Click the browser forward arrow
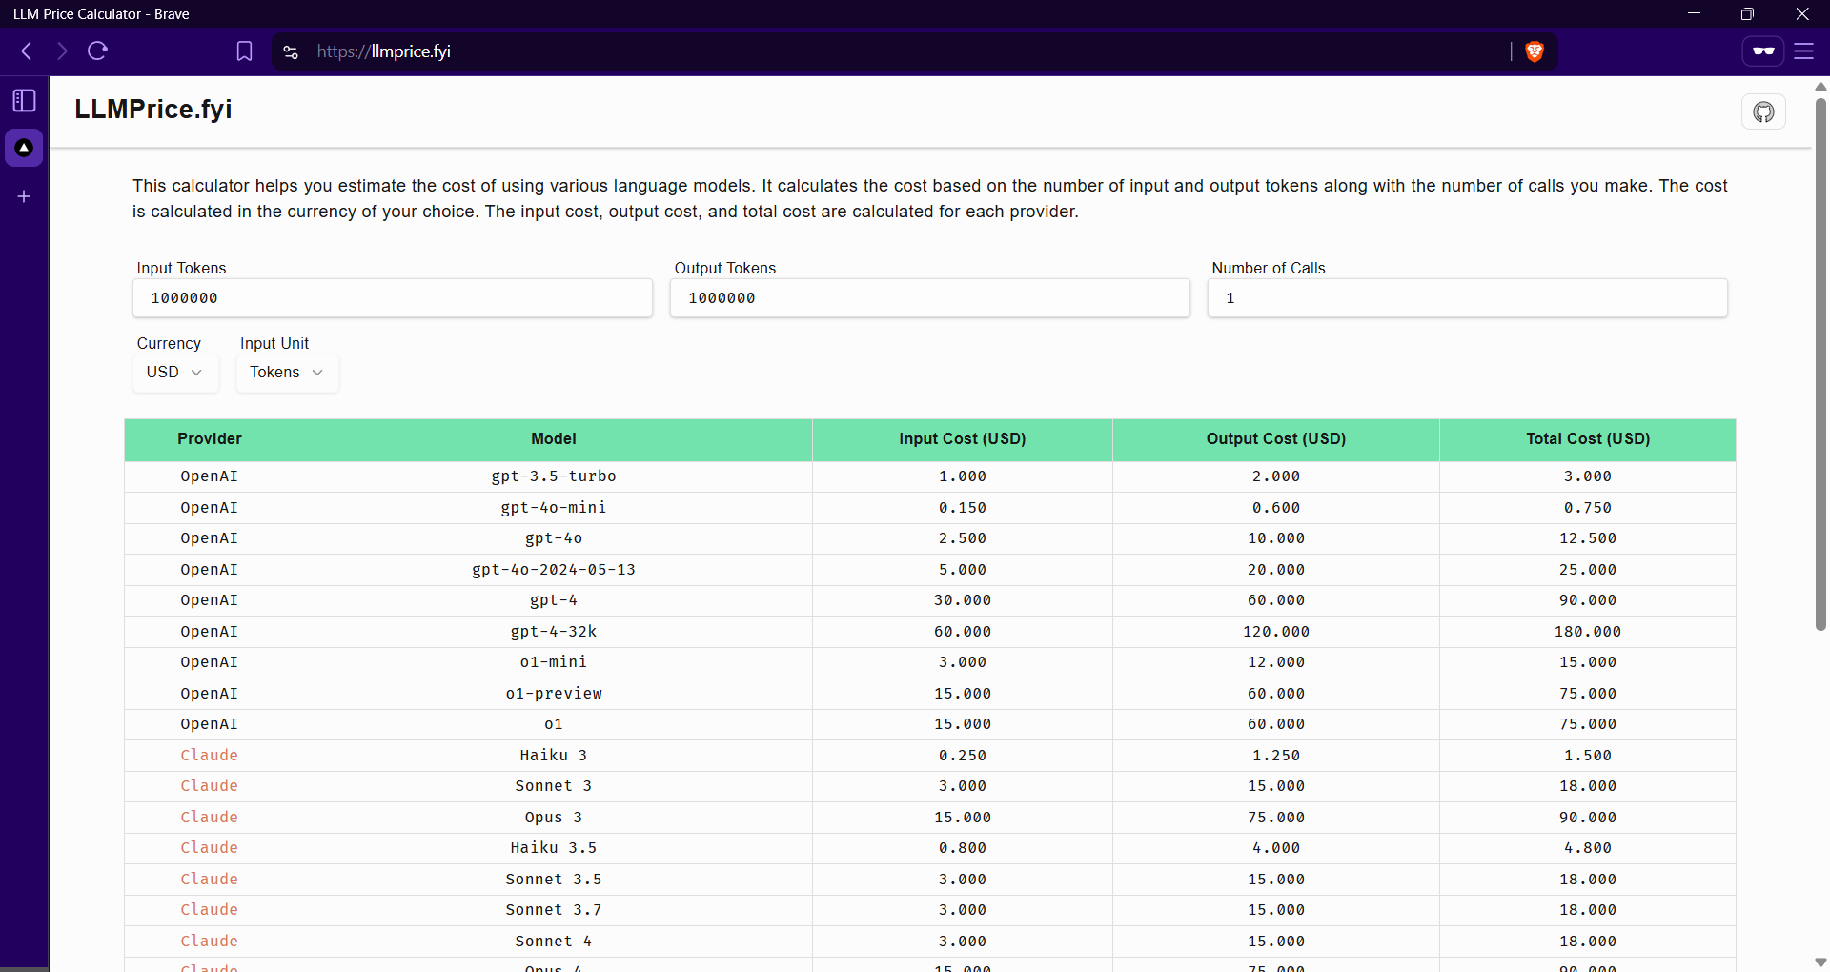1830x972 pixels. (x=62, y=51)
